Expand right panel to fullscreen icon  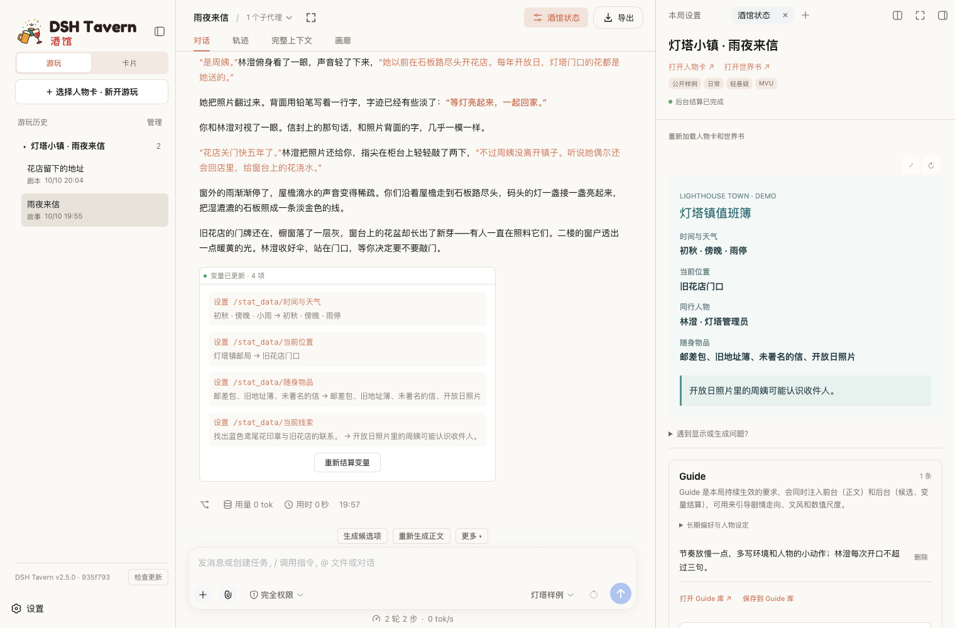[920, 15]
